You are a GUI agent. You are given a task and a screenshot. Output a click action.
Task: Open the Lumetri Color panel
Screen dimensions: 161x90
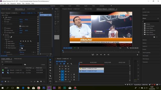click(146, 12)
